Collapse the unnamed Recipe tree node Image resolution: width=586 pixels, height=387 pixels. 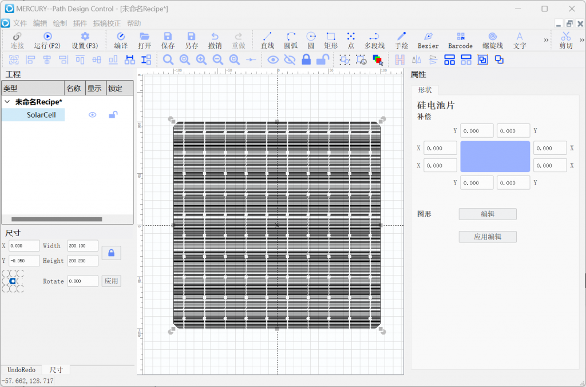point(7,102)
